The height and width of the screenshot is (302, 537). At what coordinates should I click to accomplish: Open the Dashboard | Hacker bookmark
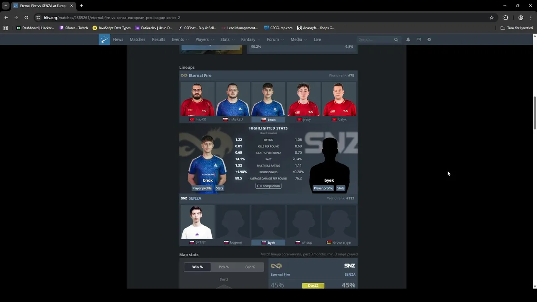coord(35,28)
